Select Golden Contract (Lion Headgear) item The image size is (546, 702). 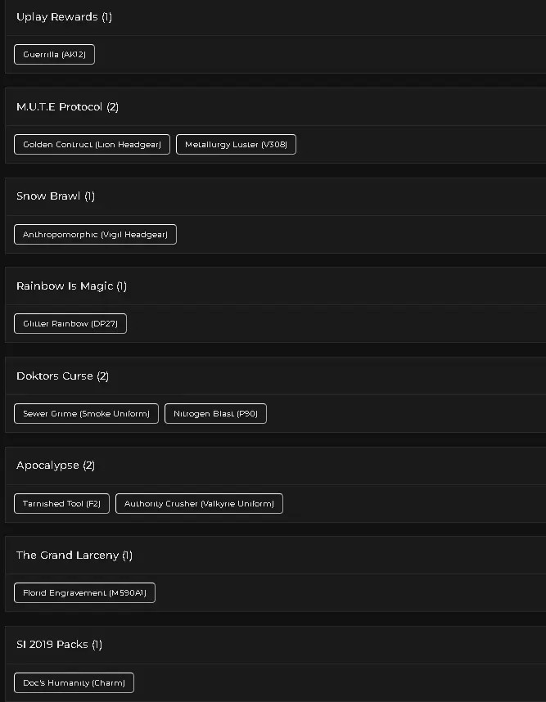coord(92,145)
